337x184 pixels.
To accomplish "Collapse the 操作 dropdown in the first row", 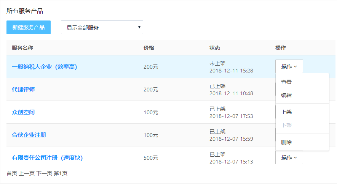I will pyautogui.click(x=289, y=66).
